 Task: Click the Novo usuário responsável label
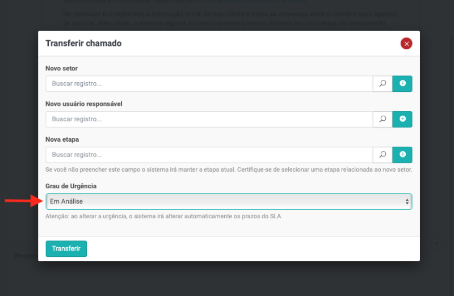tap(83, 104)
